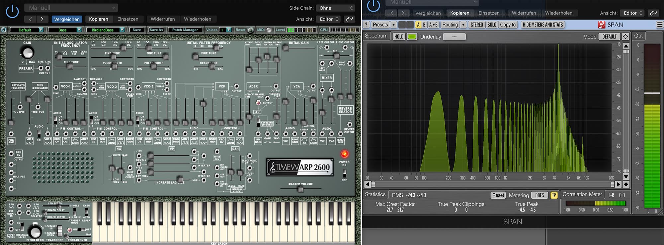Viewport: 664px width, 245px height.
Task: Click the TimewARP 2600 logo plate
Action: tap(300, 167)
